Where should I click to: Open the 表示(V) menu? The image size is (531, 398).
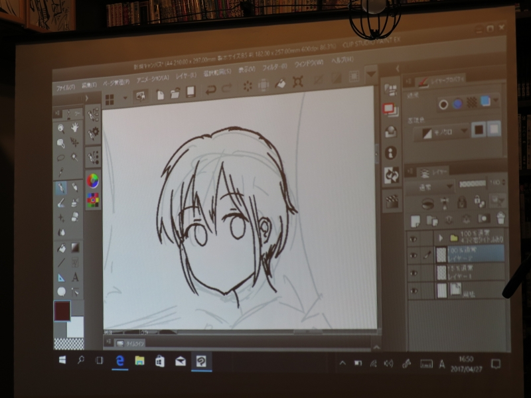coord(246,70)
